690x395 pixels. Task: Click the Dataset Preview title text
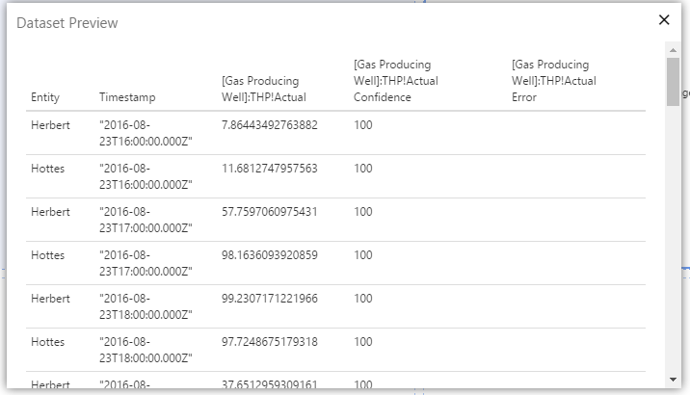click(x=67, y=22)
